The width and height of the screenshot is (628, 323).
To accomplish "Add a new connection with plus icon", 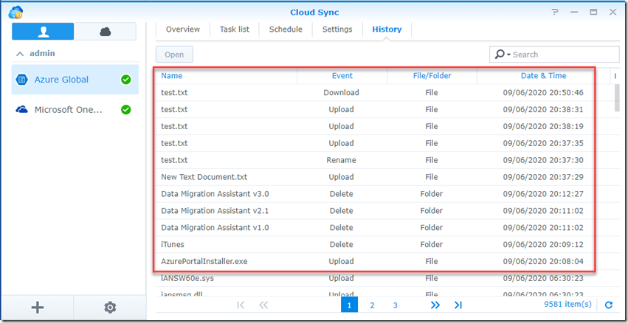I will tap(37, 308).
